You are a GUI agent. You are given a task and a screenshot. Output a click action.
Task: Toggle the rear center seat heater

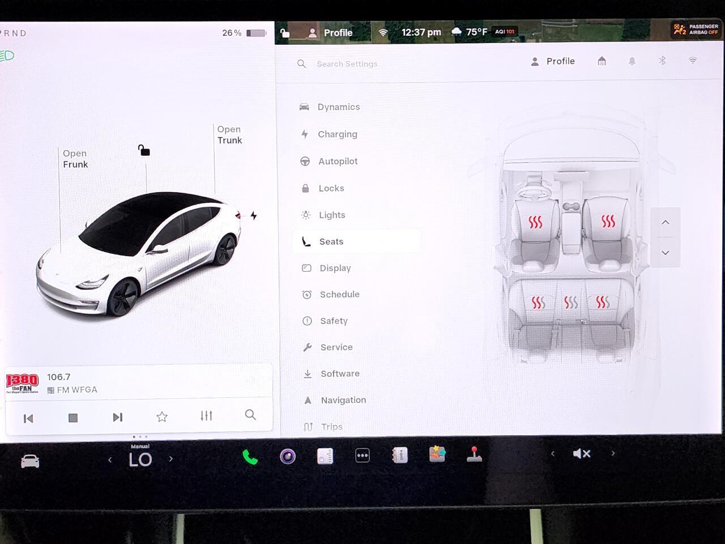coord(570,303)
